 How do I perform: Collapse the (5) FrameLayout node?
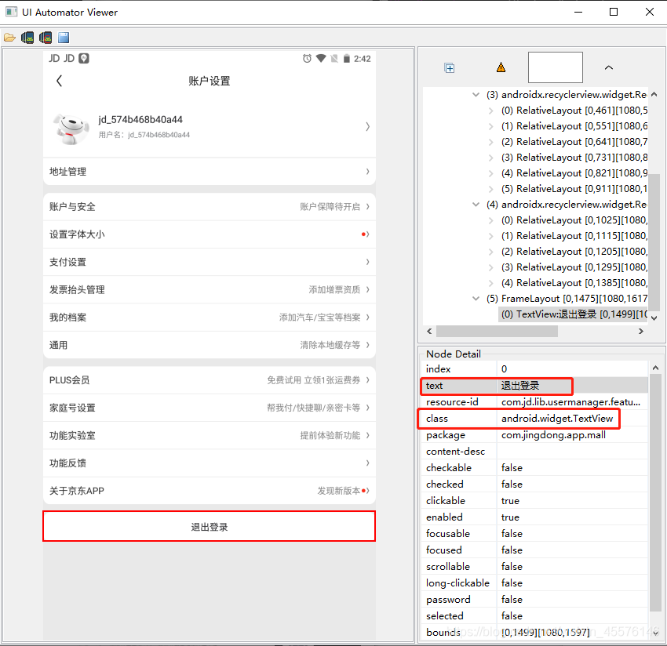(476, 299)
